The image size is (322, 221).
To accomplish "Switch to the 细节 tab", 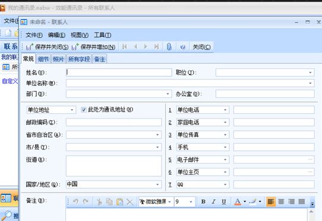I will [x=43, y=59].
